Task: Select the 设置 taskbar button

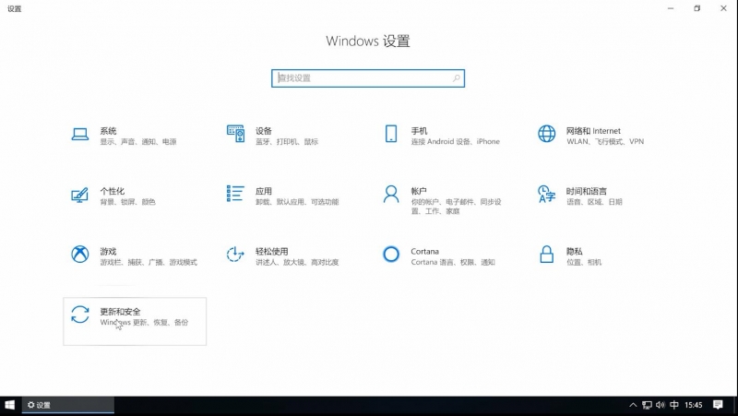Action: [67, 405]
